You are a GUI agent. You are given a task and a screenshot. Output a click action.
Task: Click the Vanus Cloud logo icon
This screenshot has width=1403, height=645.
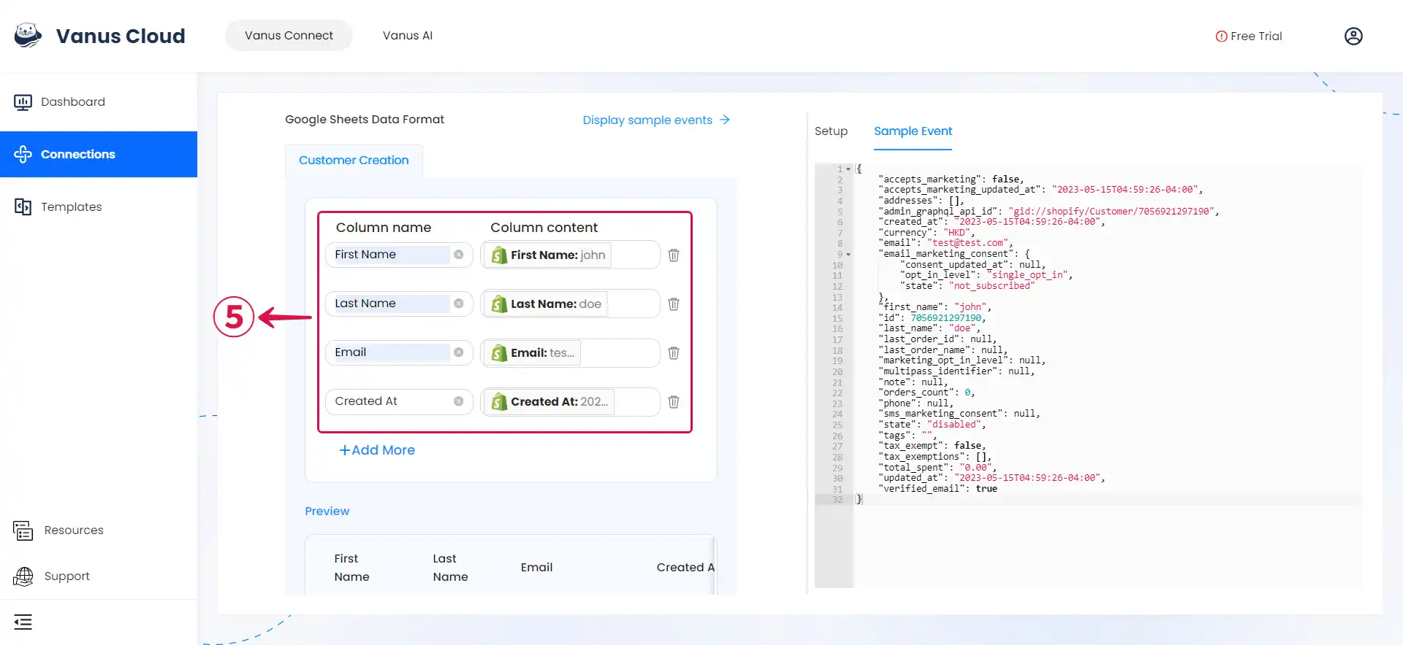(28, 36)
